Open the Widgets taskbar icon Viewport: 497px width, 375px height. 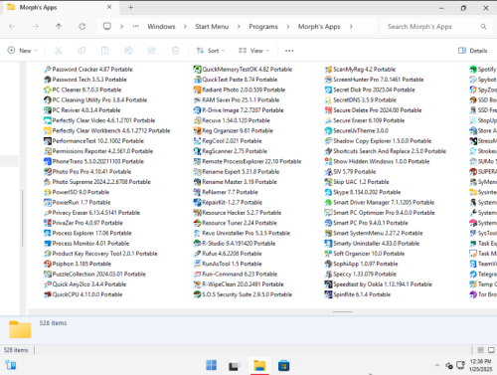tap(11, 365)
